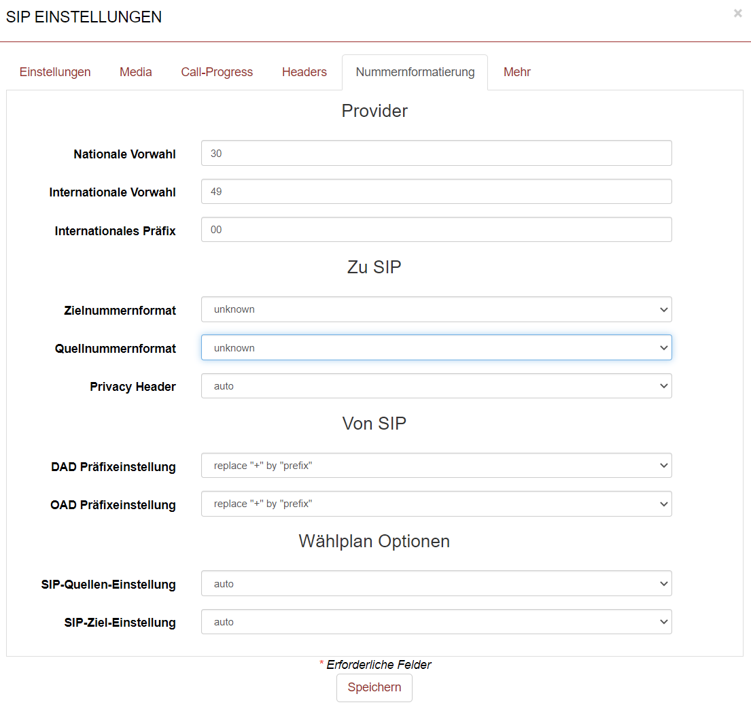Open the Zielnummernformat dropdown
This screenshot has width=751, height=709.
click(436, 309)
